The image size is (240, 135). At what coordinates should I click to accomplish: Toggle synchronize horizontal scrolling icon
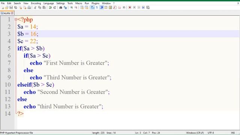[86, 7]
